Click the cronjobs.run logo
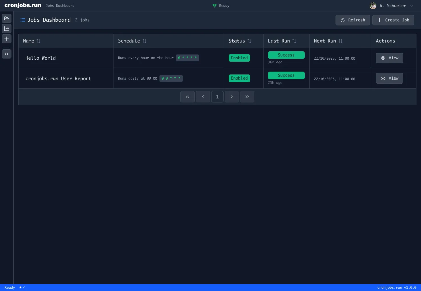The image size is (421, 291). (x=23, y=5)
